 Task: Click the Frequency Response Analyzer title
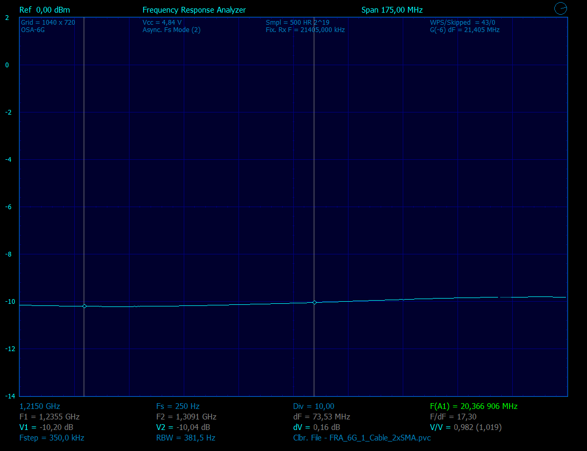(x=194, y=10)
